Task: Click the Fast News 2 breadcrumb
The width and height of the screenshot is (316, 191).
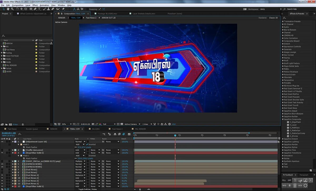Action: [91, 18]
